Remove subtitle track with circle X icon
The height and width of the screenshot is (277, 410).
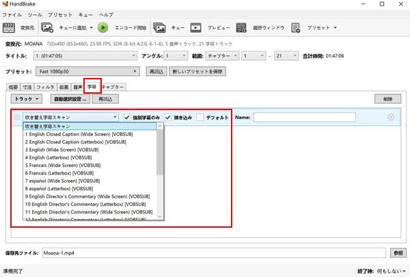[x=390, y=118]
